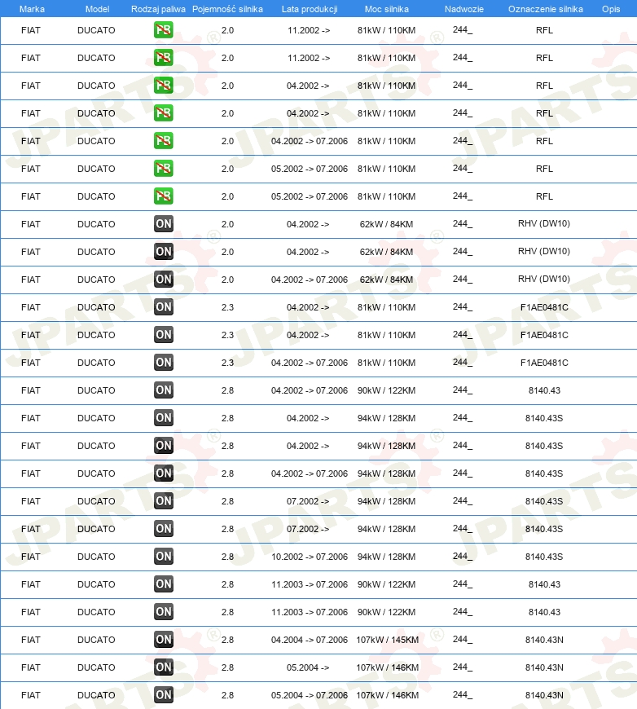
Task: Click the ON diesel icon in the 2.0 RHV 04.2002 -> 07.2006 row
Action: click(x=163, y=279)
